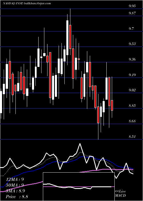143x201 pixels.
Task: Click the Price : 8.8 text
Action: (17, 197)
